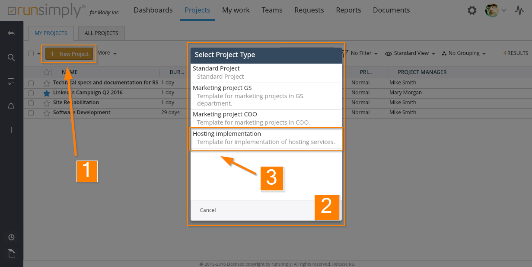Image resolution: width=532 pixels, height=267 pixels.
Task: Click the activity pulse icon
Action: point(519,10)
